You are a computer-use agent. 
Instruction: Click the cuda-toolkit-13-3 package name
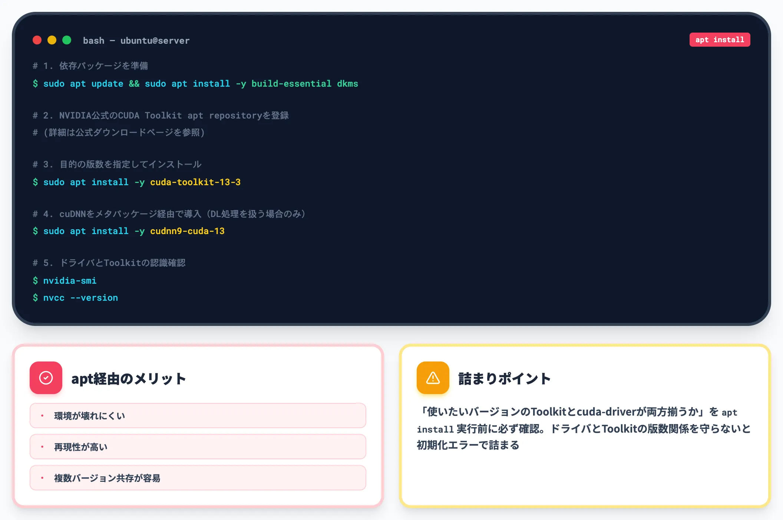click(x=195, y=182)
